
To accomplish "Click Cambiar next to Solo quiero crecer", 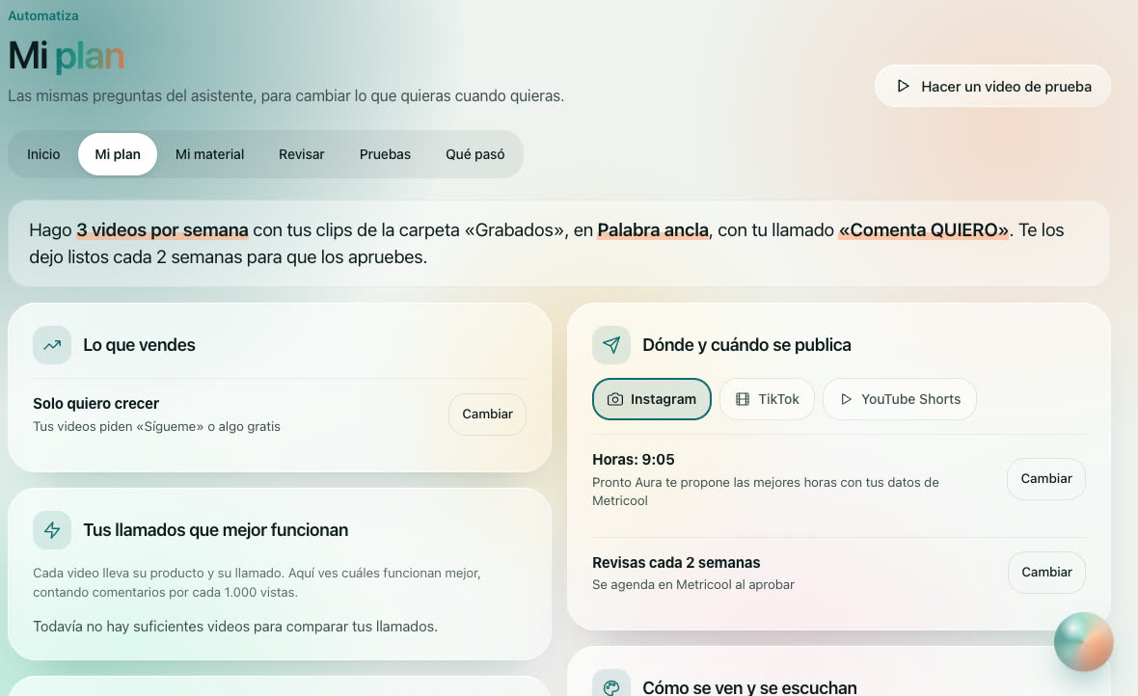I will [x=488, y=415].
